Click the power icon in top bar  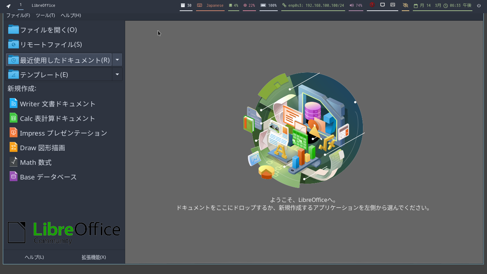pyautogui.click(x=479, y=5)
